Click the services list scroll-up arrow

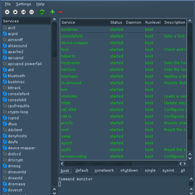(55, 19)
